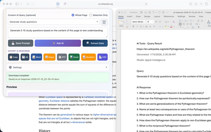Toggle Italic in Word ribbon
The width and height of the screenshot is (211, 132).
[137, 27]
